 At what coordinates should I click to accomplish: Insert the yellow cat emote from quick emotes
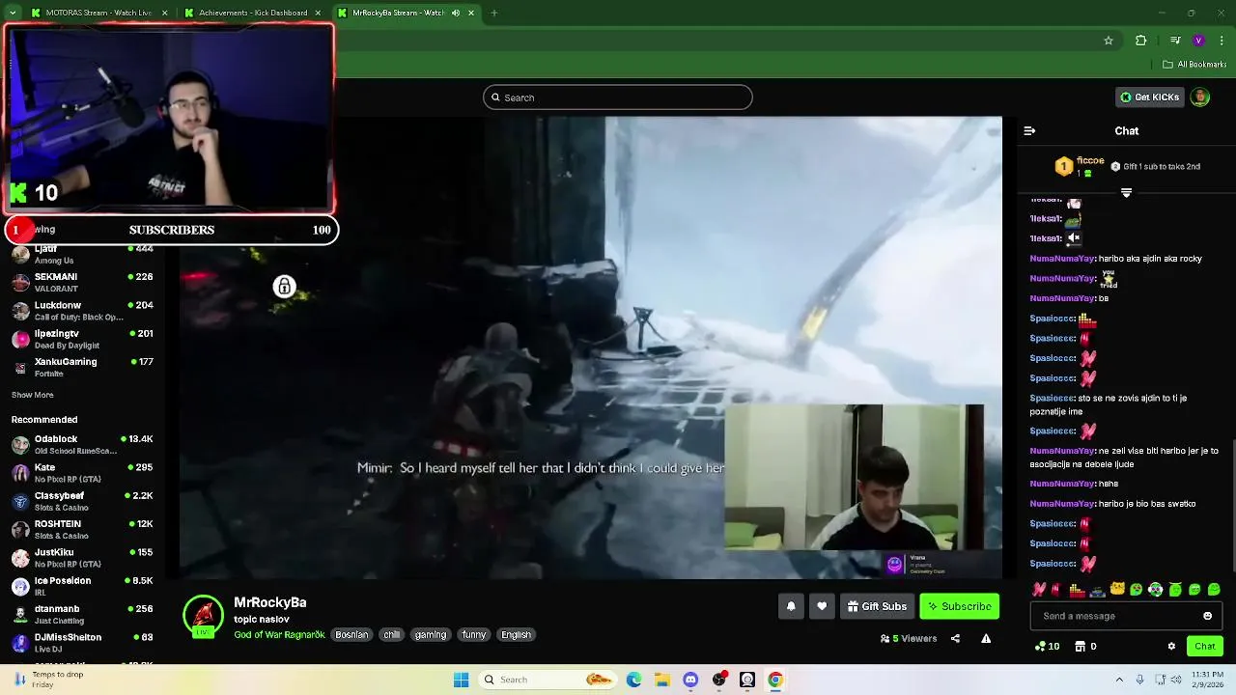click(1116, 589)
